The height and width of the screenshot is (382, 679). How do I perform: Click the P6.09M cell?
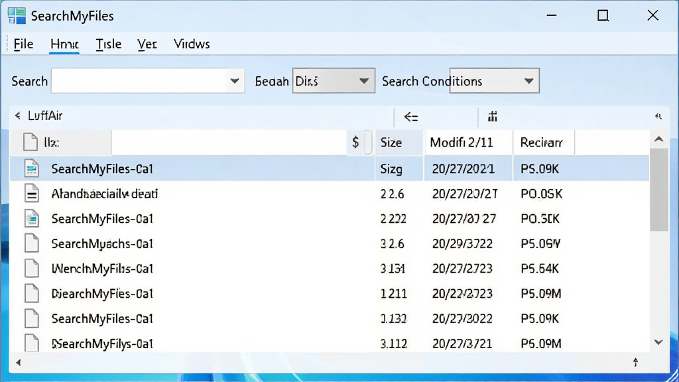coord(541,344)
